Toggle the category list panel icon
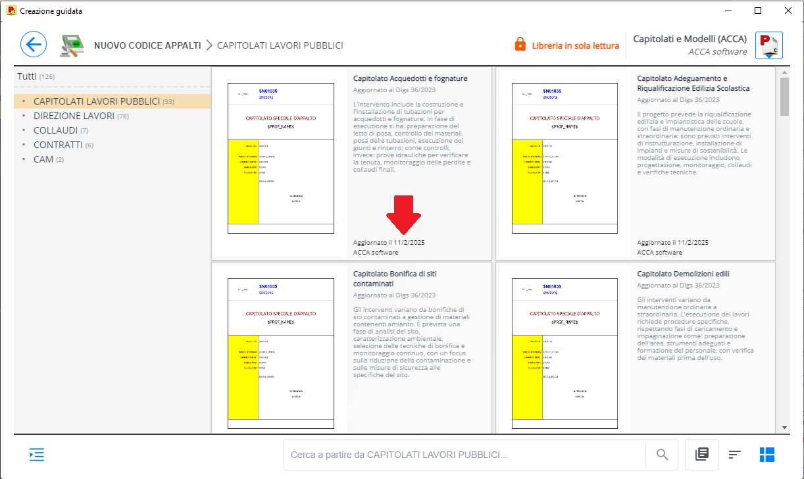This screenshot has width=804, height=479. click(x=37, y=455)
